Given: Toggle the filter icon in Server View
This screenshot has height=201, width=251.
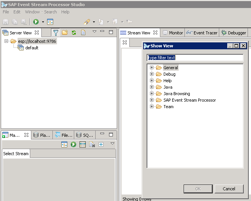Looking at the screenshot, I should 56,33.
